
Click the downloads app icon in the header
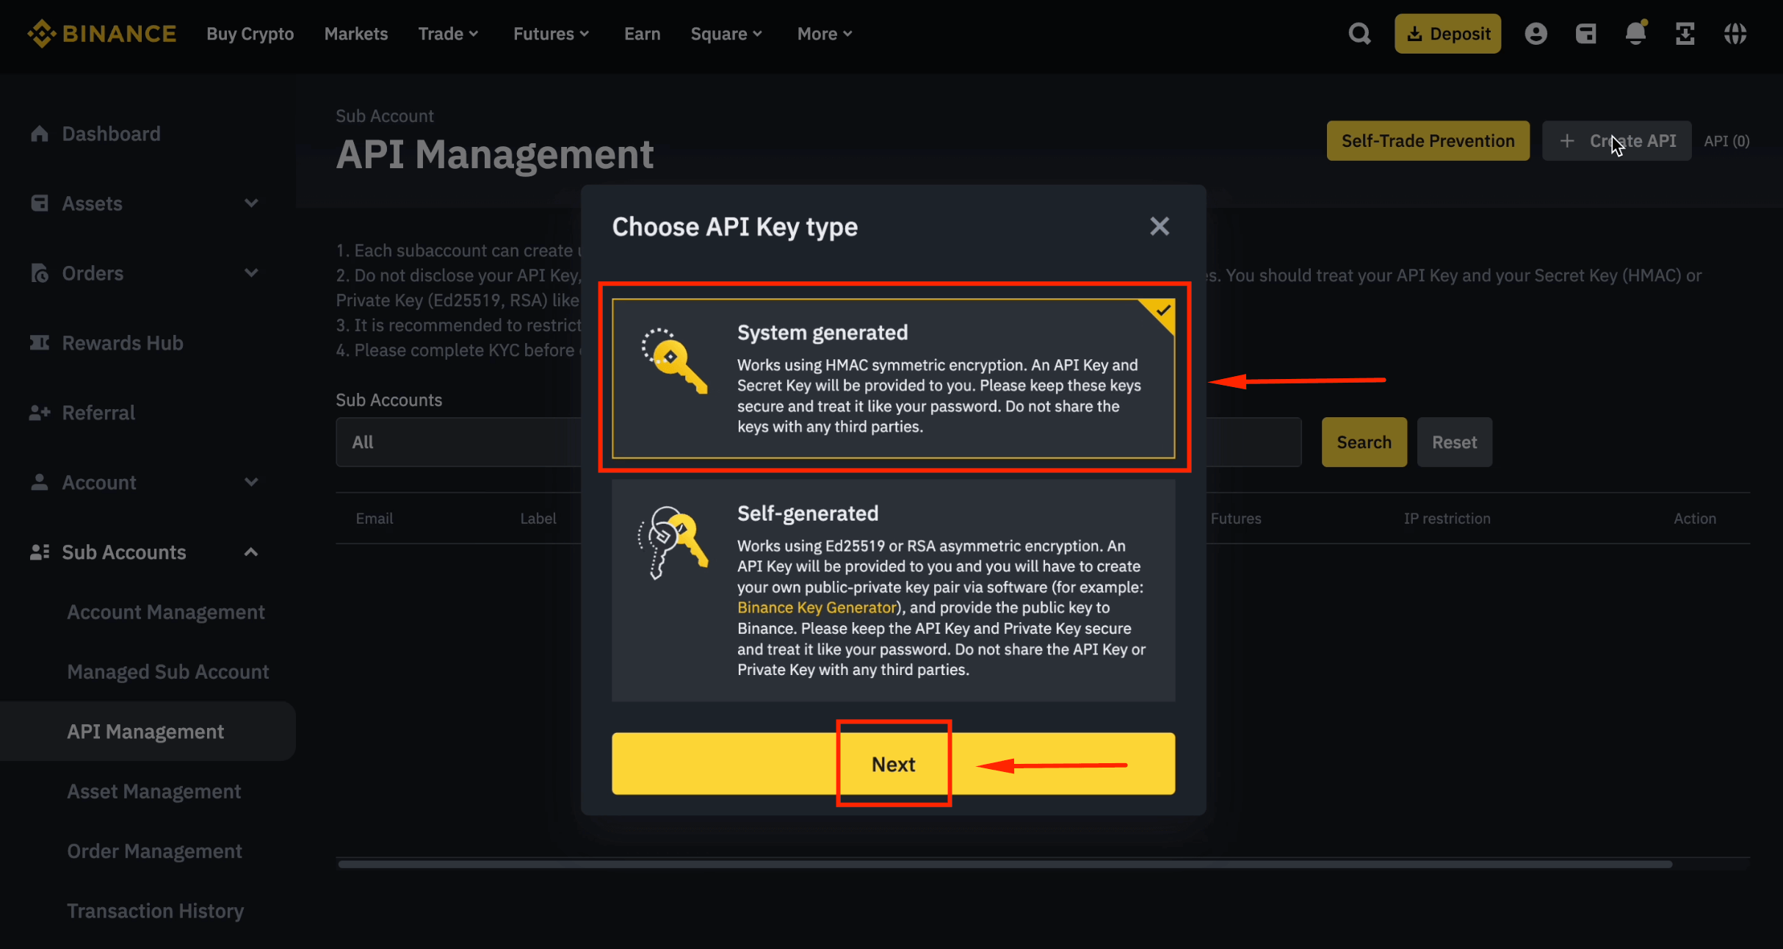1685,33
